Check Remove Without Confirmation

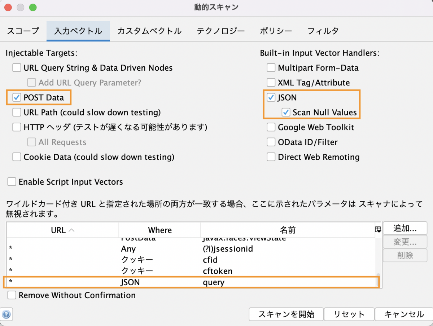(12, 295)
